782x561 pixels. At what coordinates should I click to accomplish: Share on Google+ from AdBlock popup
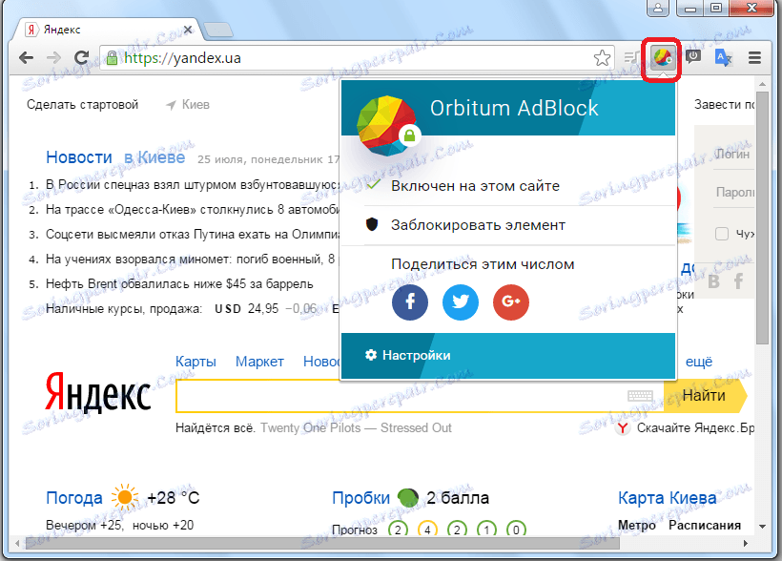tap(511, 301)
